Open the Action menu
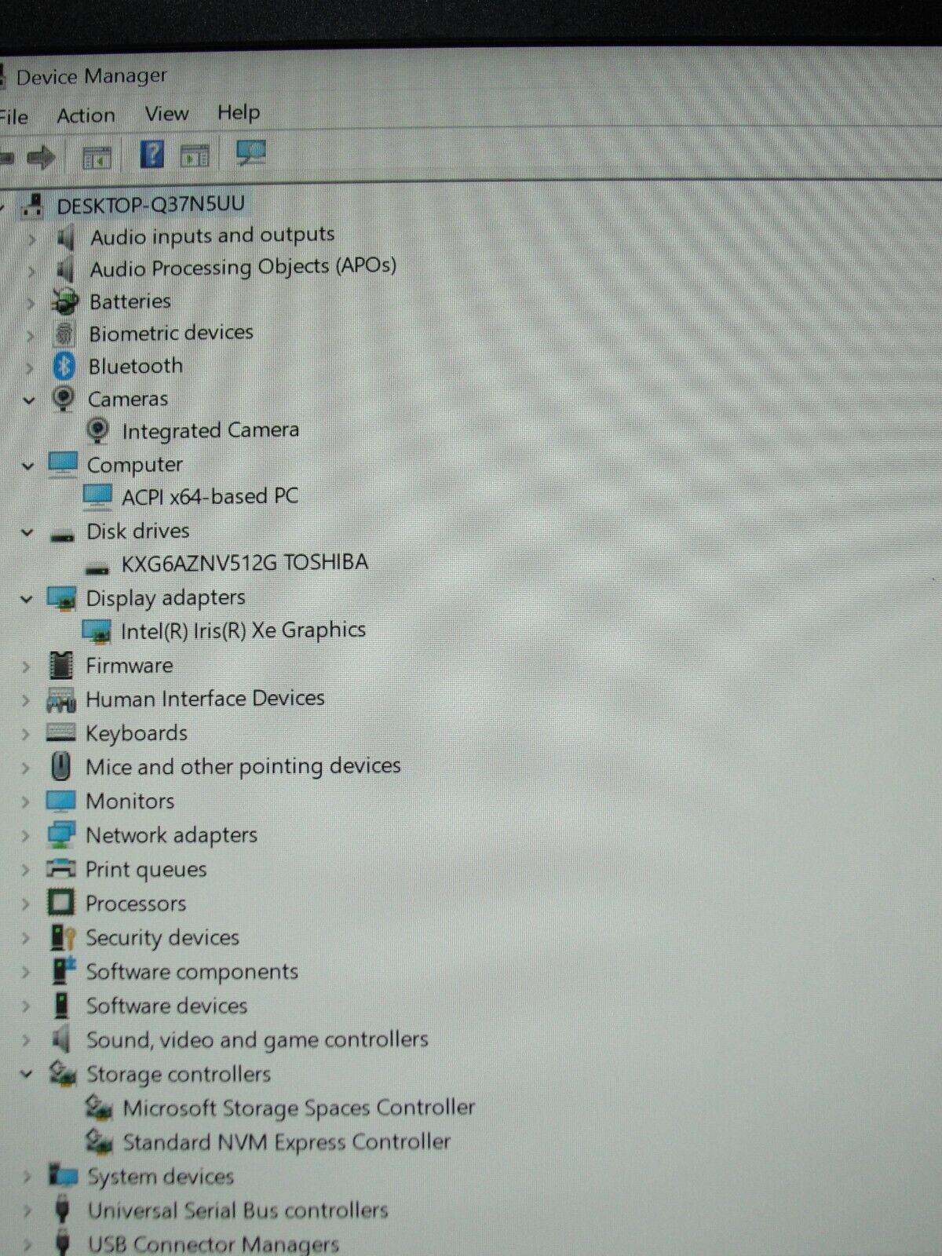Viewport: 942px width, 1256px height. pyautogui.click(x=86, y=115)
